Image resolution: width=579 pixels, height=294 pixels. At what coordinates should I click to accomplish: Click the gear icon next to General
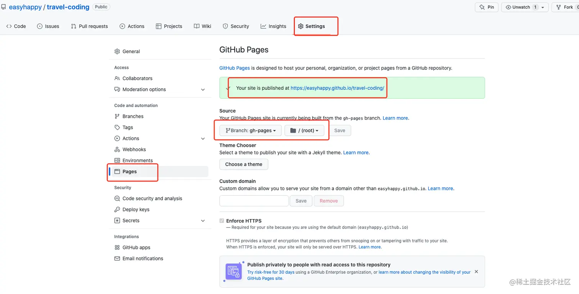117,51
